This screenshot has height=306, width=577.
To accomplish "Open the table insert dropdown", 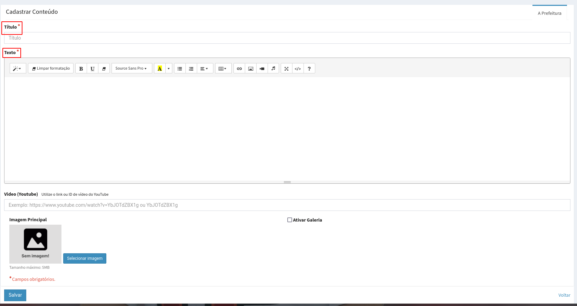I will 223,69.
